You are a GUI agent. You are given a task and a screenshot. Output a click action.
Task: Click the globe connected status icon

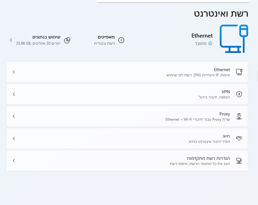210,43
